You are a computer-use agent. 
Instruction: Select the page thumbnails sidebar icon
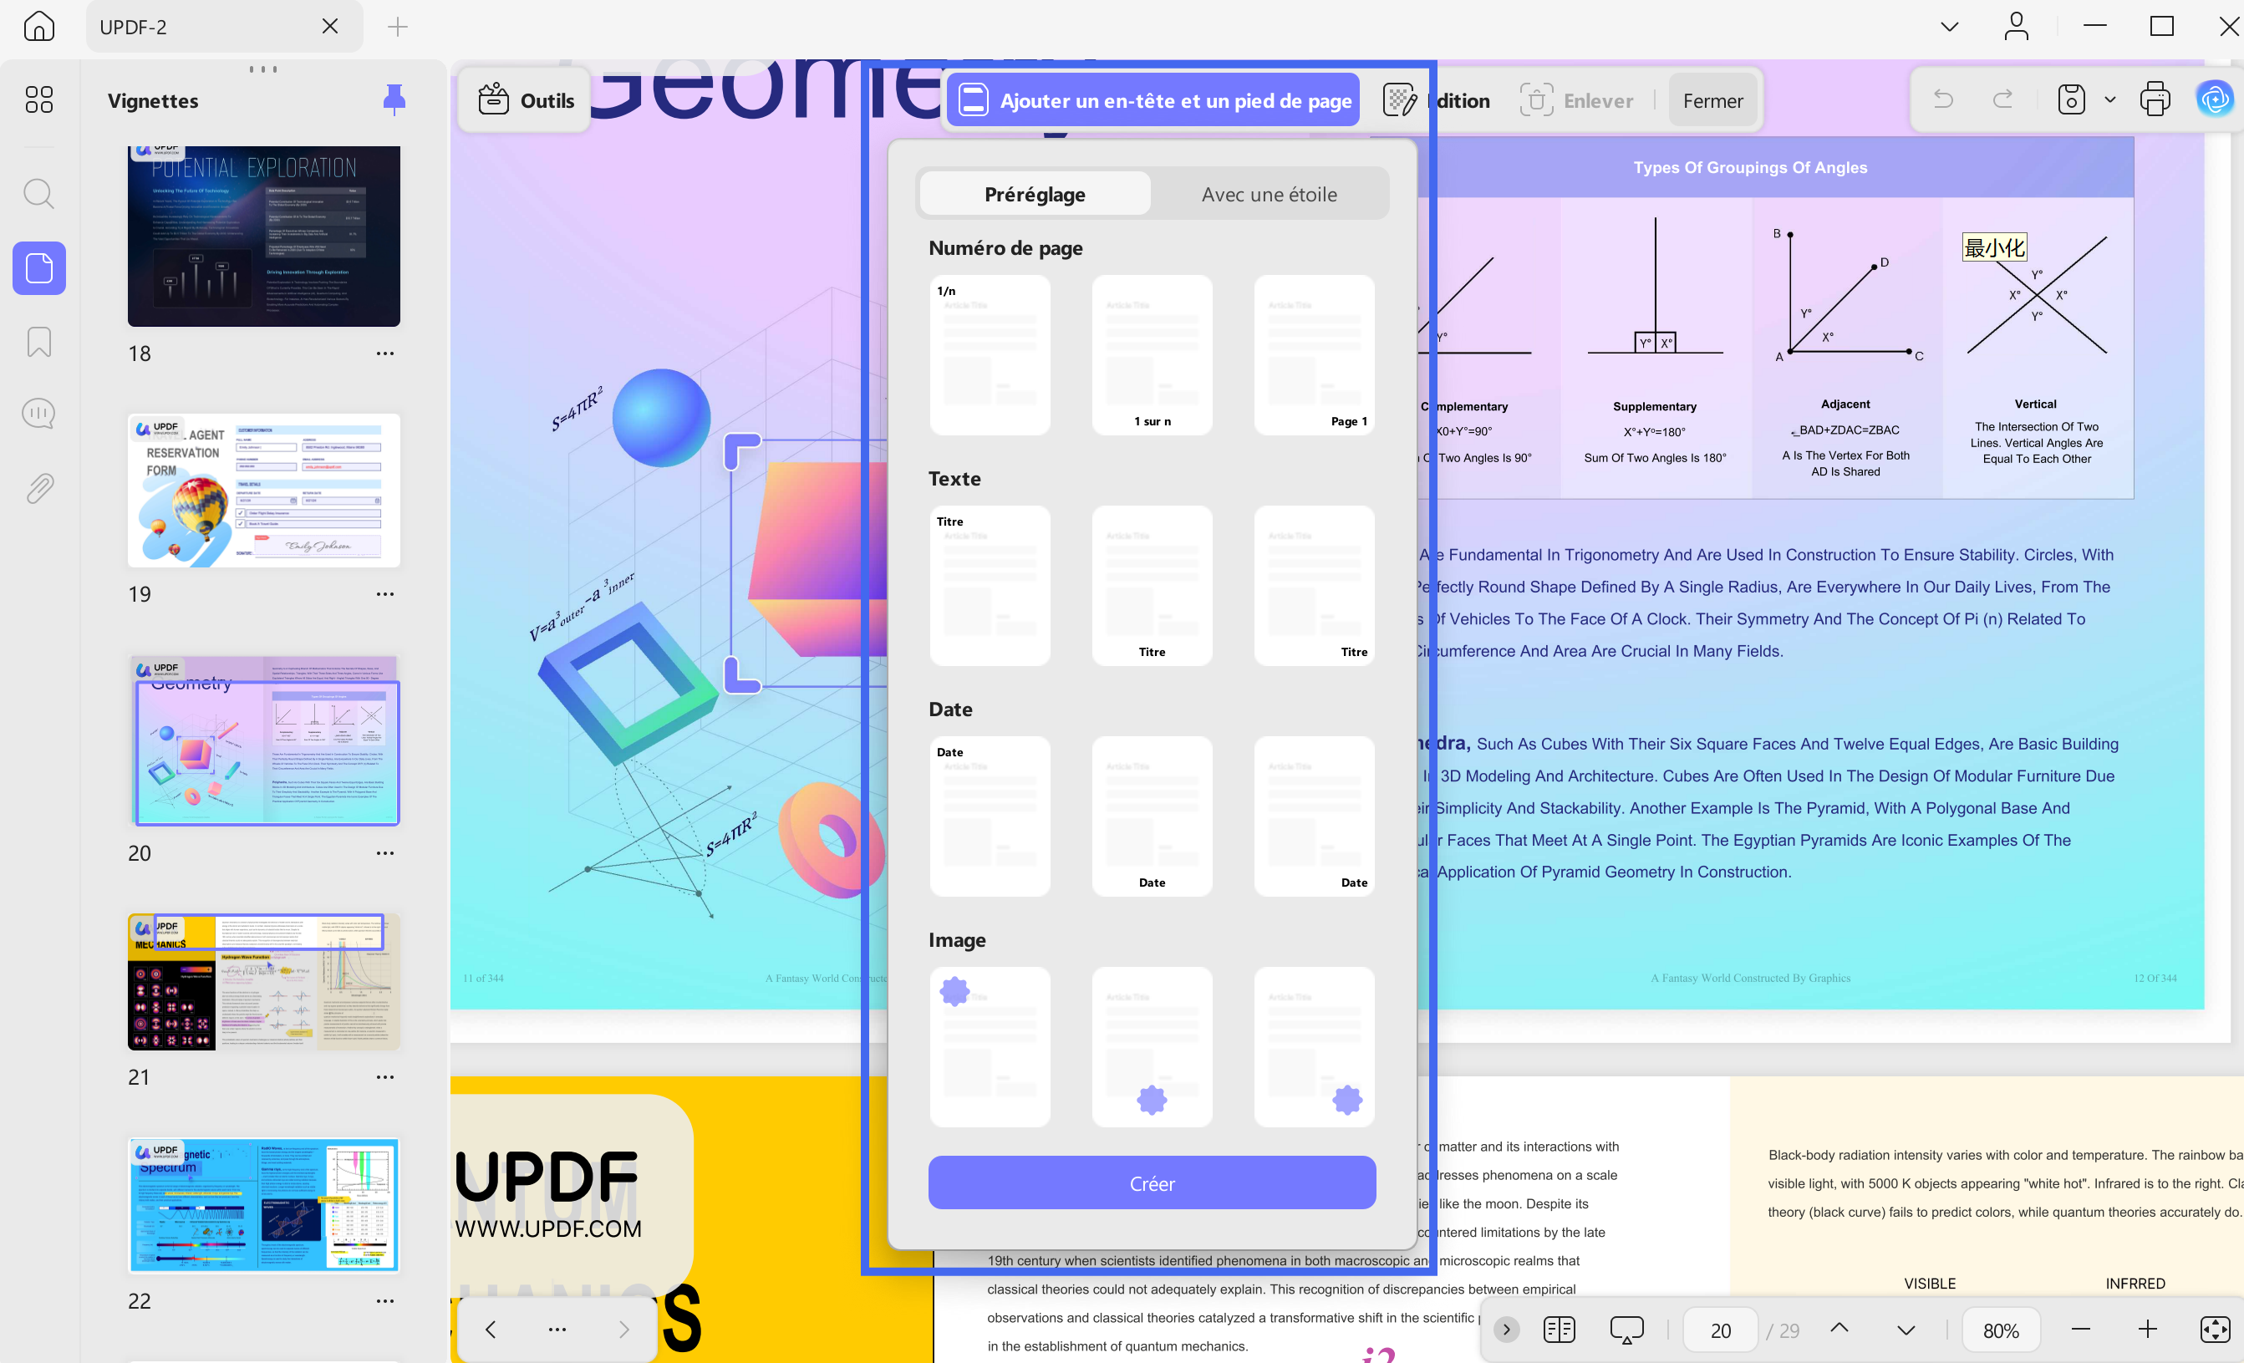click(x=39, y=267)
